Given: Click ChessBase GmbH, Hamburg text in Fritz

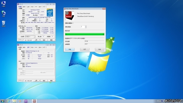Looking at the screenshot, I should point(85,16).
